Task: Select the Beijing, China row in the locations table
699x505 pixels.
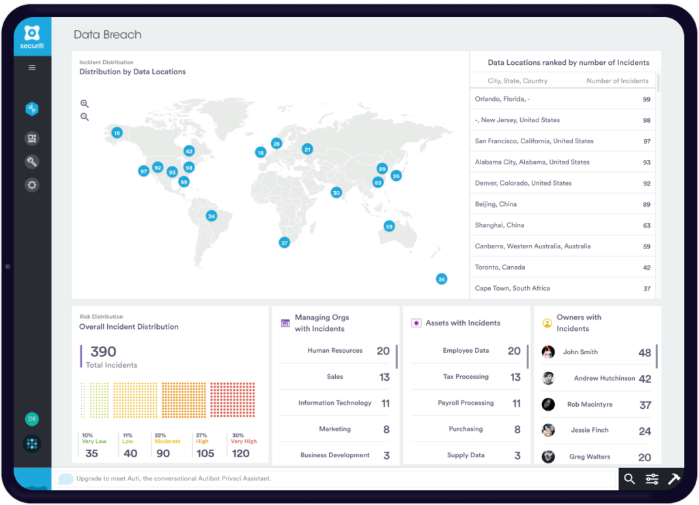Action: tap(562, 203)
